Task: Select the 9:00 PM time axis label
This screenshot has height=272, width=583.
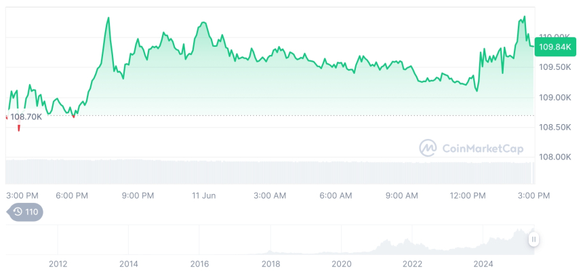Action: coord(138,195)
